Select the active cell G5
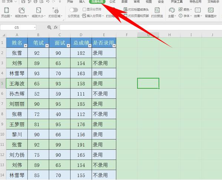This screenshot has width=222, height=180. (148, 83)
